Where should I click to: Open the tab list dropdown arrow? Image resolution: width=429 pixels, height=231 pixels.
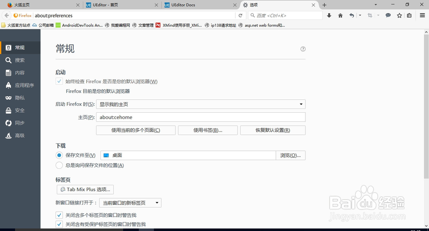pos(376,5)
